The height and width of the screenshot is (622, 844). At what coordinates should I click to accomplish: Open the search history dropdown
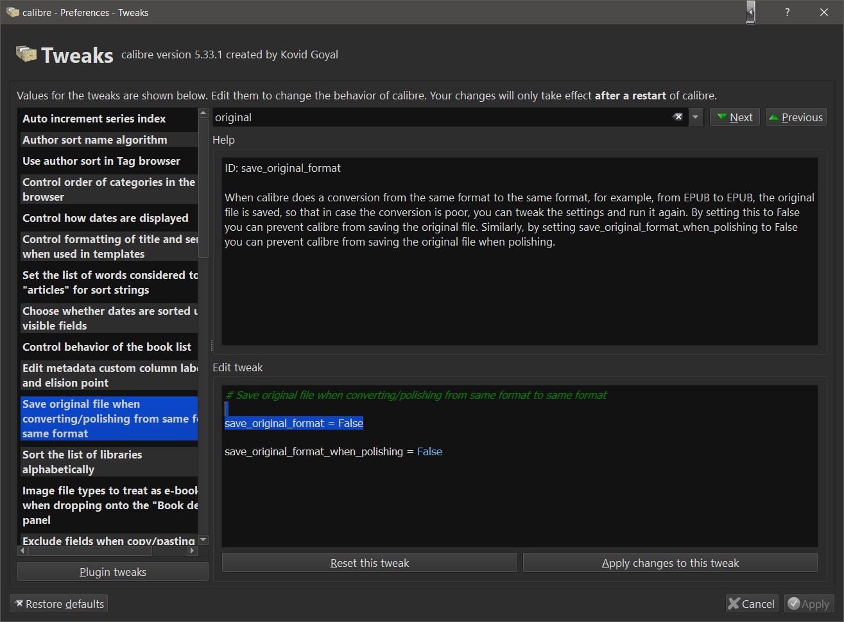click(x=696, y=117)
